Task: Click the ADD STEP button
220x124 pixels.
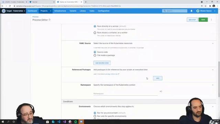Action: coord(192,20)
